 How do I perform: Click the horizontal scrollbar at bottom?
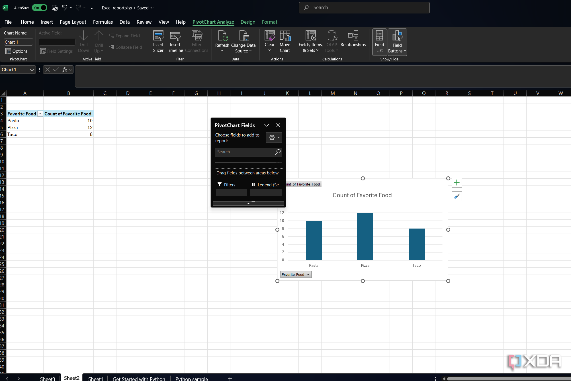(x=508, y=379)
